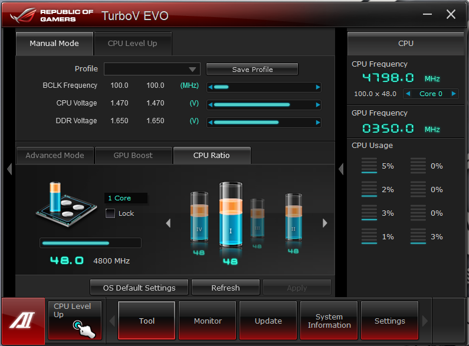Screen dimensions: 469x346
Task: Decrease CPU Voltage with left arrow
Action: point(210,105)
